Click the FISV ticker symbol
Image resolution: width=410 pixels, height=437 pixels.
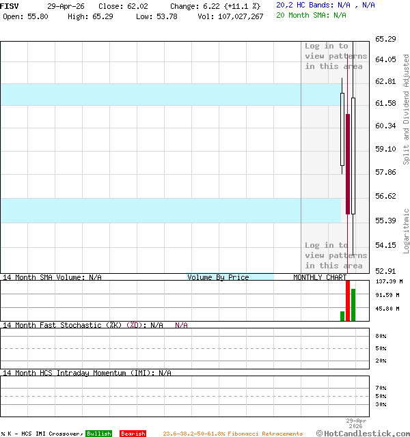(x=10, y=5)
